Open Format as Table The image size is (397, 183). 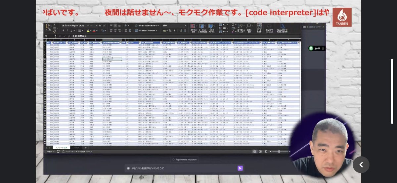click(x=202, y=28)
